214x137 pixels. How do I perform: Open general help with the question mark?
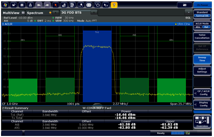point(114,5)
